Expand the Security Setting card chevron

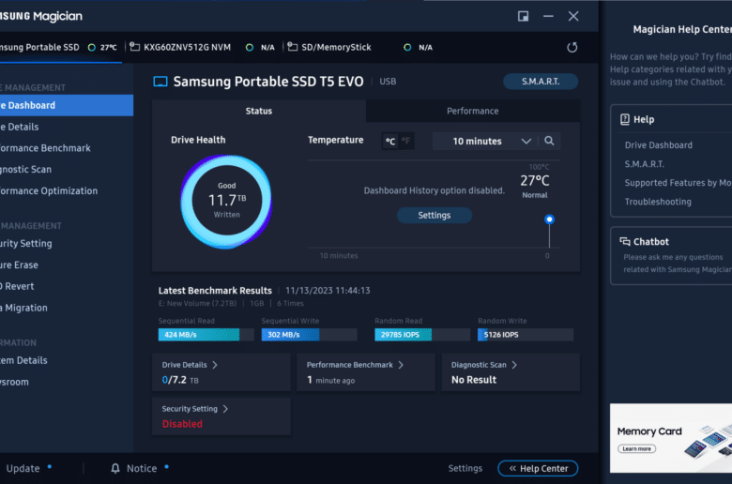[225, 409]
